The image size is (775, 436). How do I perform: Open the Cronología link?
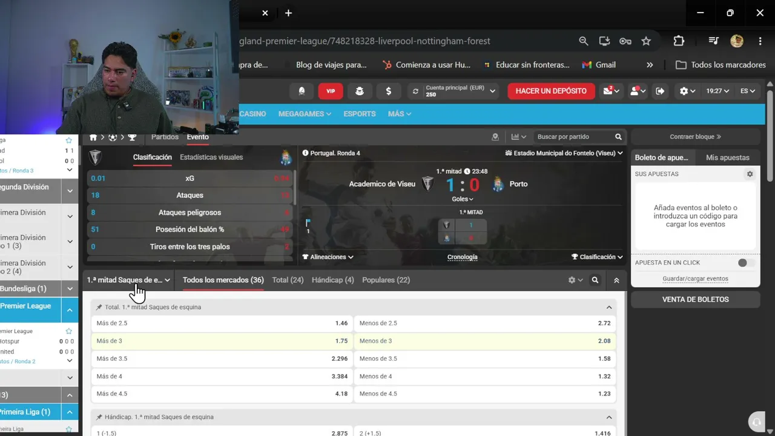[462, 257]
